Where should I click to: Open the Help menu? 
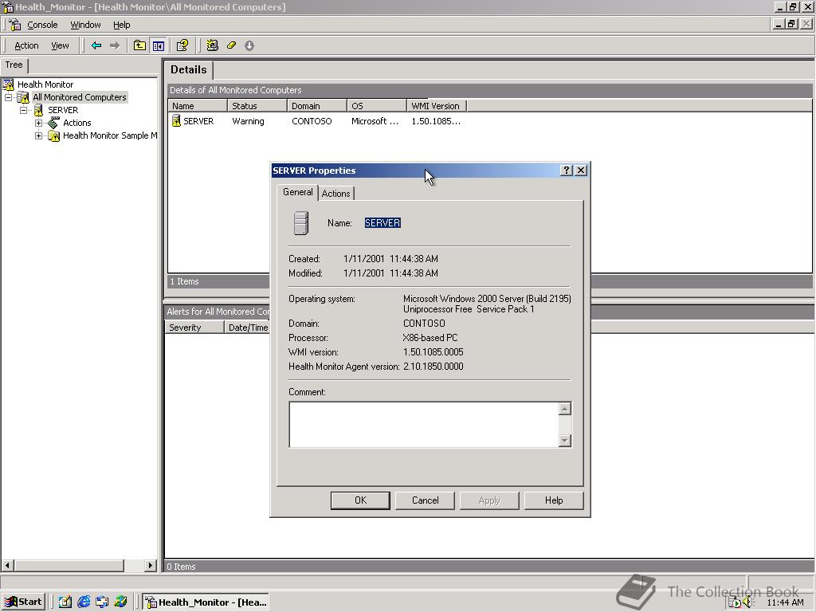(121, 25)
